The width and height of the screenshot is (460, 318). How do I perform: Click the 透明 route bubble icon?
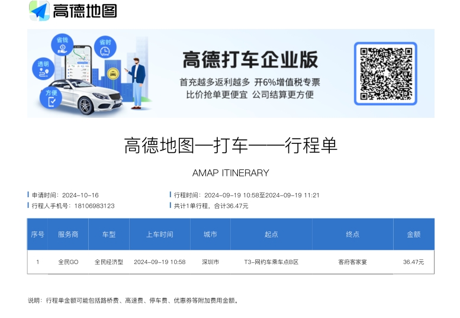coord(43,68)
